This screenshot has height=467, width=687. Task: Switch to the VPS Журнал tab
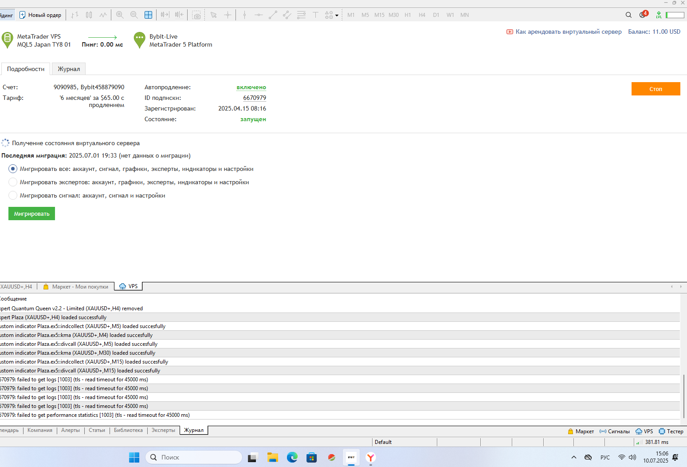coord(69,69)
